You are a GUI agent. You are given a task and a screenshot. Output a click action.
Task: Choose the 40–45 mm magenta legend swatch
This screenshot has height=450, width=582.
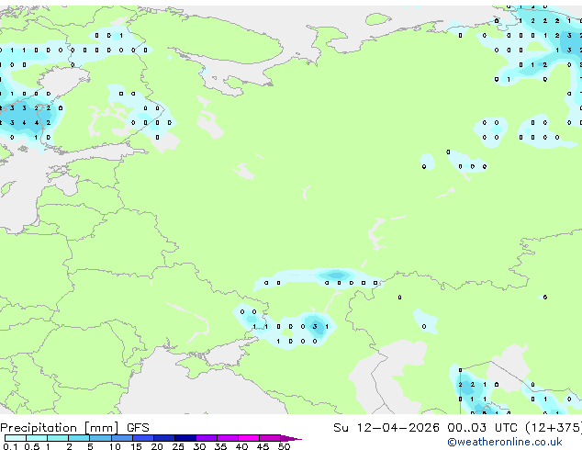tap(249, 438)
